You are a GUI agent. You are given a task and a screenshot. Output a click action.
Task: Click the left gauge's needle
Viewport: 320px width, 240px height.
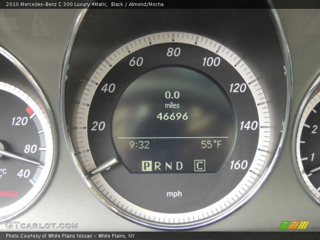(x=20, y=157)
